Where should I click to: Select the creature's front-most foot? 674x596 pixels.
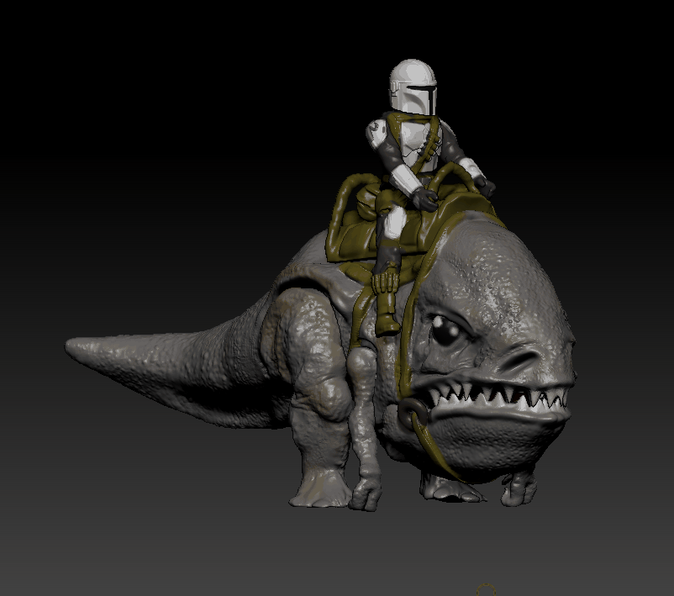[x=519, y=488]
